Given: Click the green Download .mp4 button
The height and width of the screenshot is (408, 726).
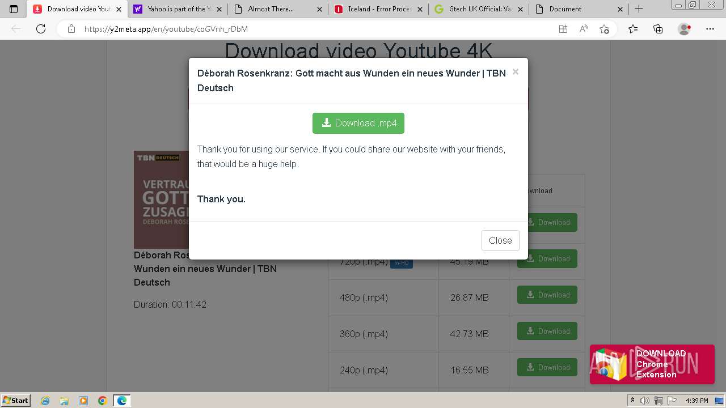Looking at the screenshot, I should click(358, 123).
